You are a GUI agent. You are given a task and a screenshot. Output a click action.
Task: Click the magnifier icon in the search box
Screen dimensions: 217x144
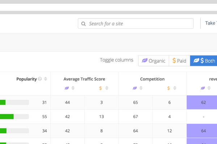point(84,24)
